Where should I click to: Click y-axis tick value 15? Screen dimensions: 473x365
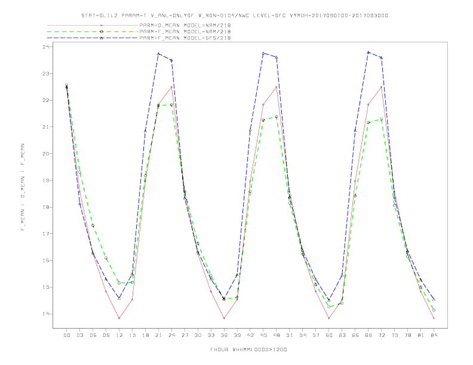[x=46, y=287]
